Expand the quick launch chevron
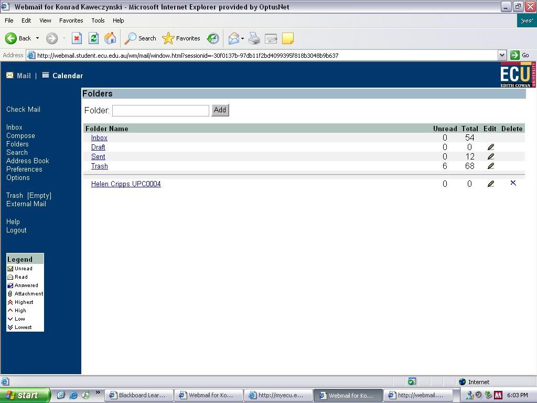 [x=98, y=393]
